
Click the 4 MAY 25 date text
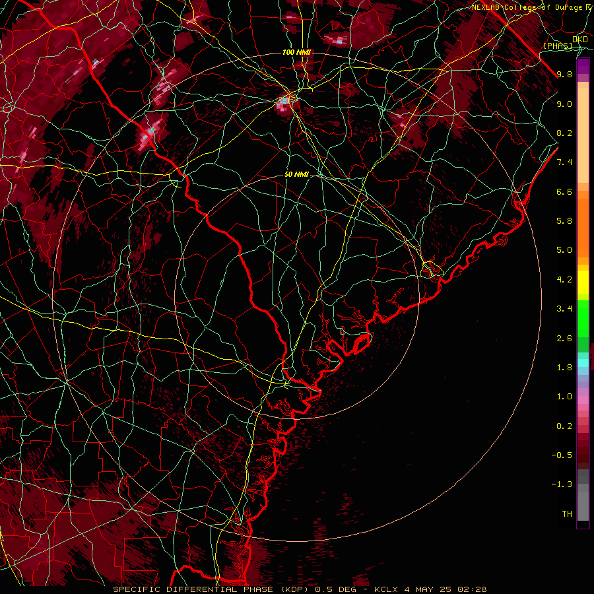pyautogui.click(x=429, y=589)
